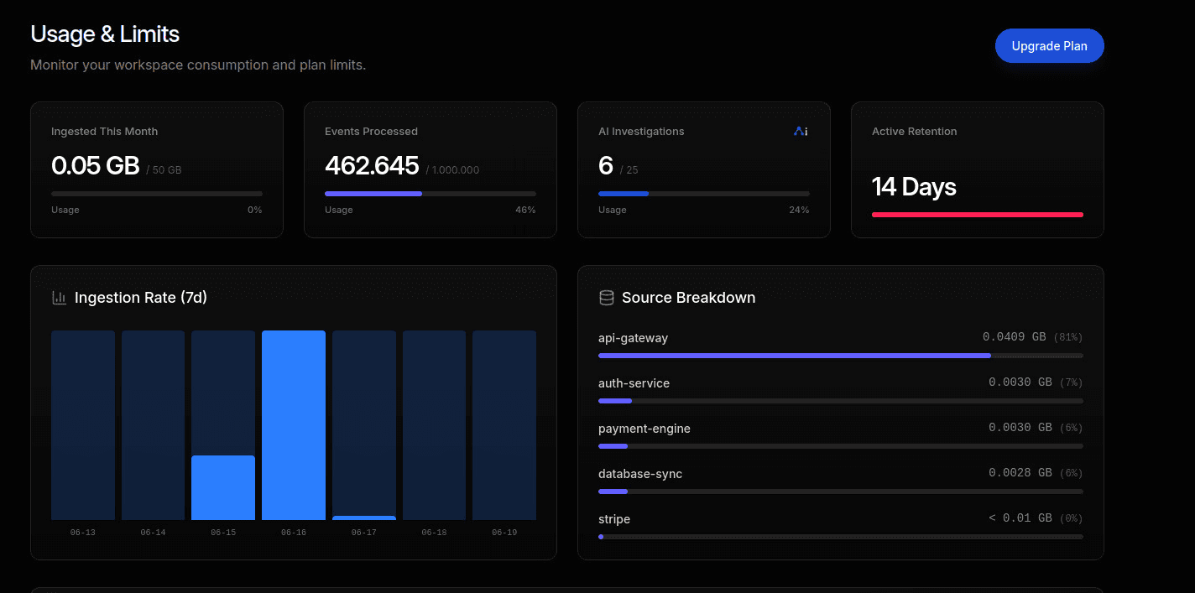Click the 14 Days retention value

point(914,186)
